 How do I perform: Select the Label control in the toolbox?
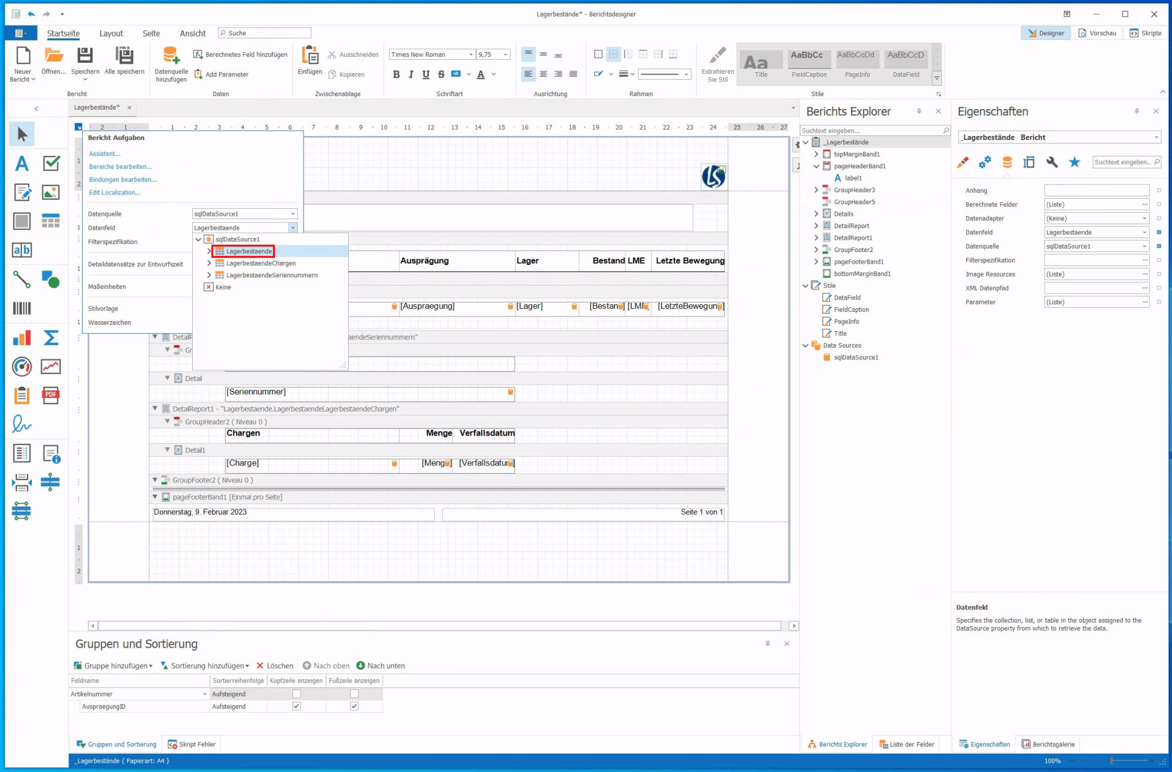(x=22, y=164)
